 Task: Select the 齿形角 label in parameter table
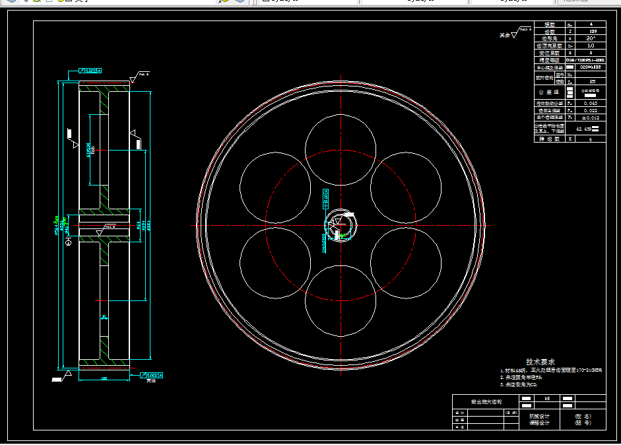pos(550,38)
